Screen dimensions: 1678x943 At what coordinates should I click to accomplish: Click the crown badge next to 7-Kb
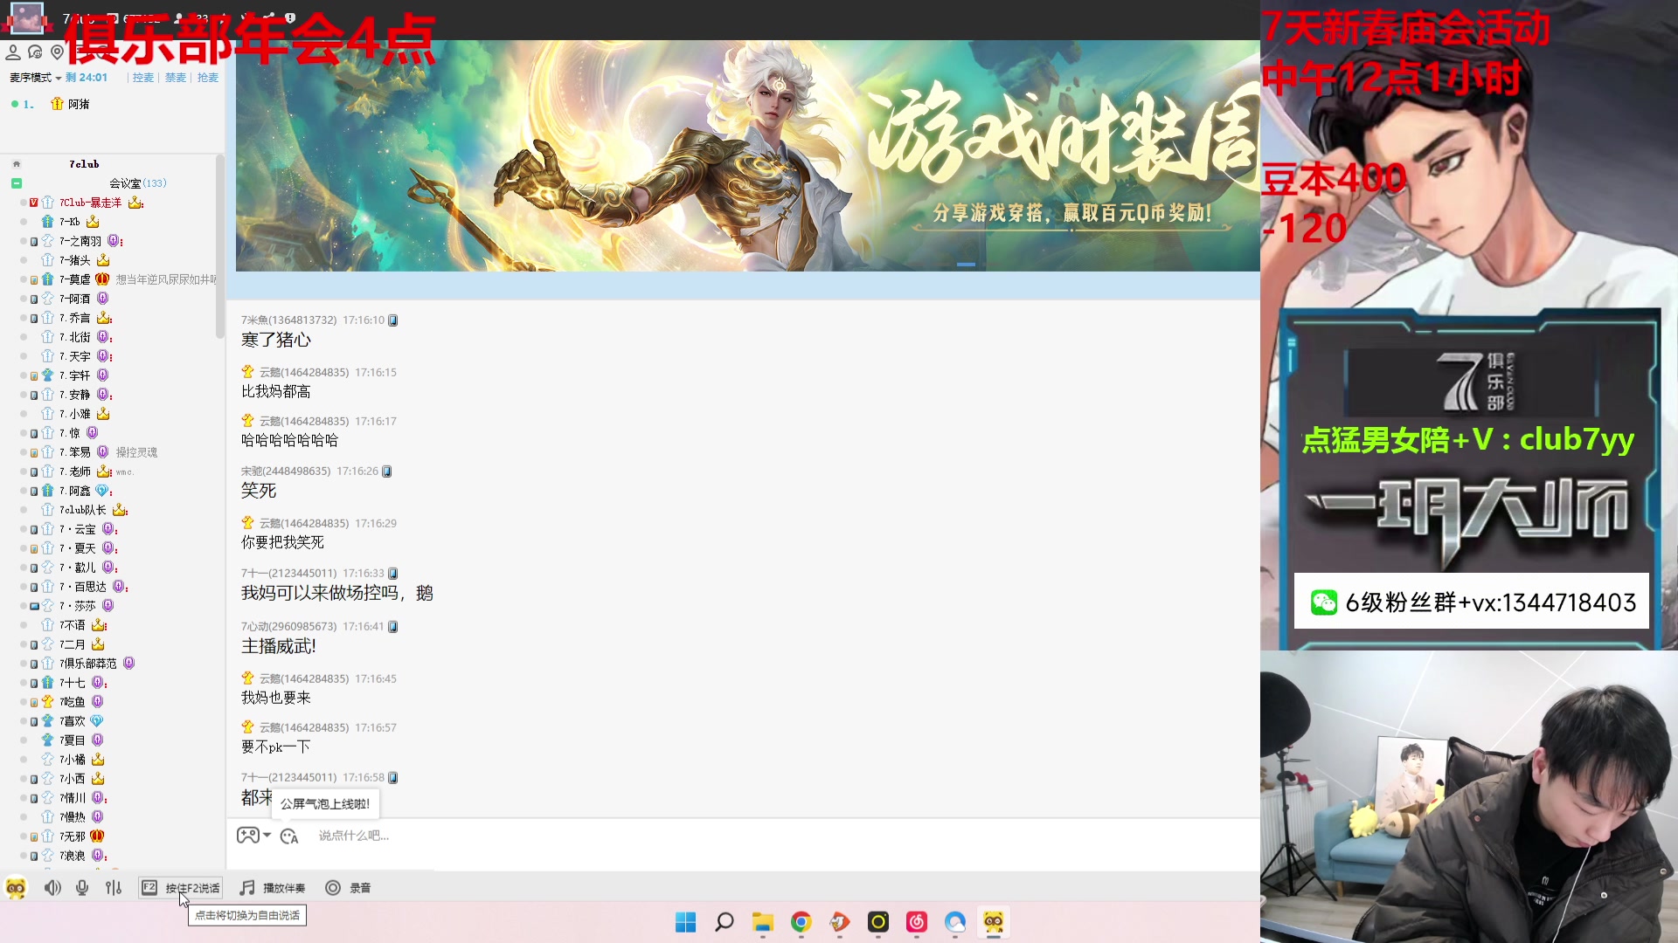tap(93, 222)
